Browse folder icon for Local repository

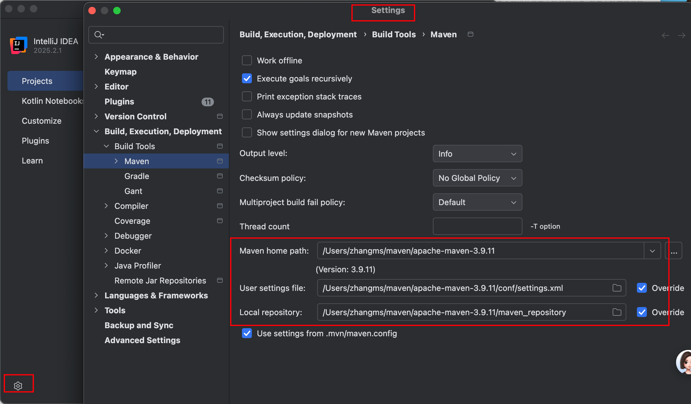[x=617, y=312]
